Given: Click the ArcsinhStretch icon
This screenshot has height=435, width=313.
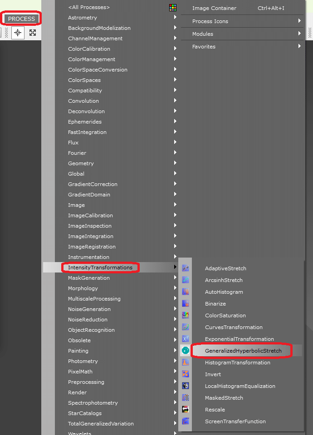Looking at the screenshot, I should [x=186, y=280].
